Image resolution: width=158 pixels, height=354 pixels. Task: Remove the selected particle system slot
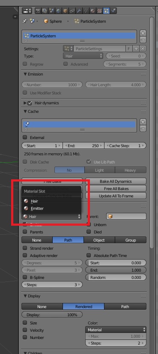click(x=143, y=40)
